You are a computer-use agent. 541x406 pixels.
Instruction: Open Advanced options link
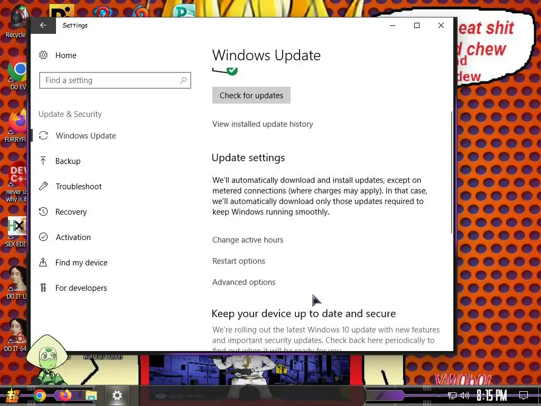tap(244, 282)
